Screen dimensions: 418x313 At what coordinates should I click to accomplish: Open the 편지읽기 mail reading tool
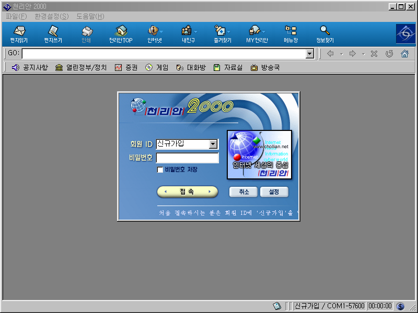pyautogui.click(x=19, y=34)
